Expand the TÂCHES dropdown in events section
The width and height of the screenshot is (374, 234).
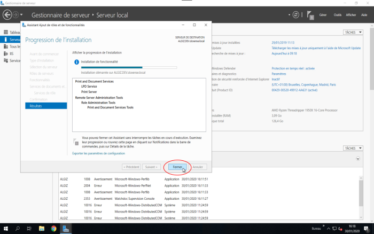pos(353,148)
